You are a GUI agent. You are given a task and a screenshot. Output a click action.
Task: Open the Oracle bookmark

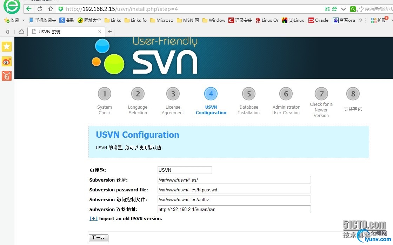318,20
